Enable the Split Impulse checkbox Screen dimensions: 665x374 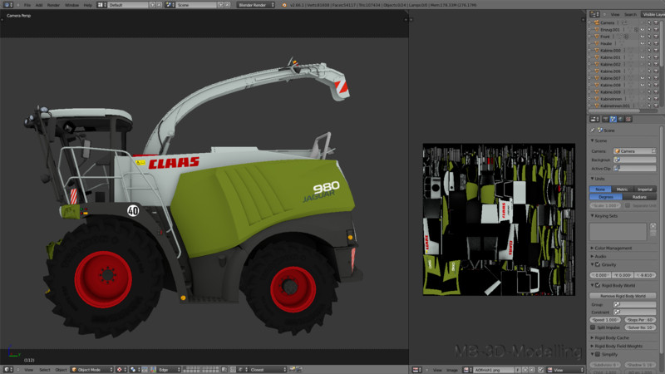tap(593, 327)
